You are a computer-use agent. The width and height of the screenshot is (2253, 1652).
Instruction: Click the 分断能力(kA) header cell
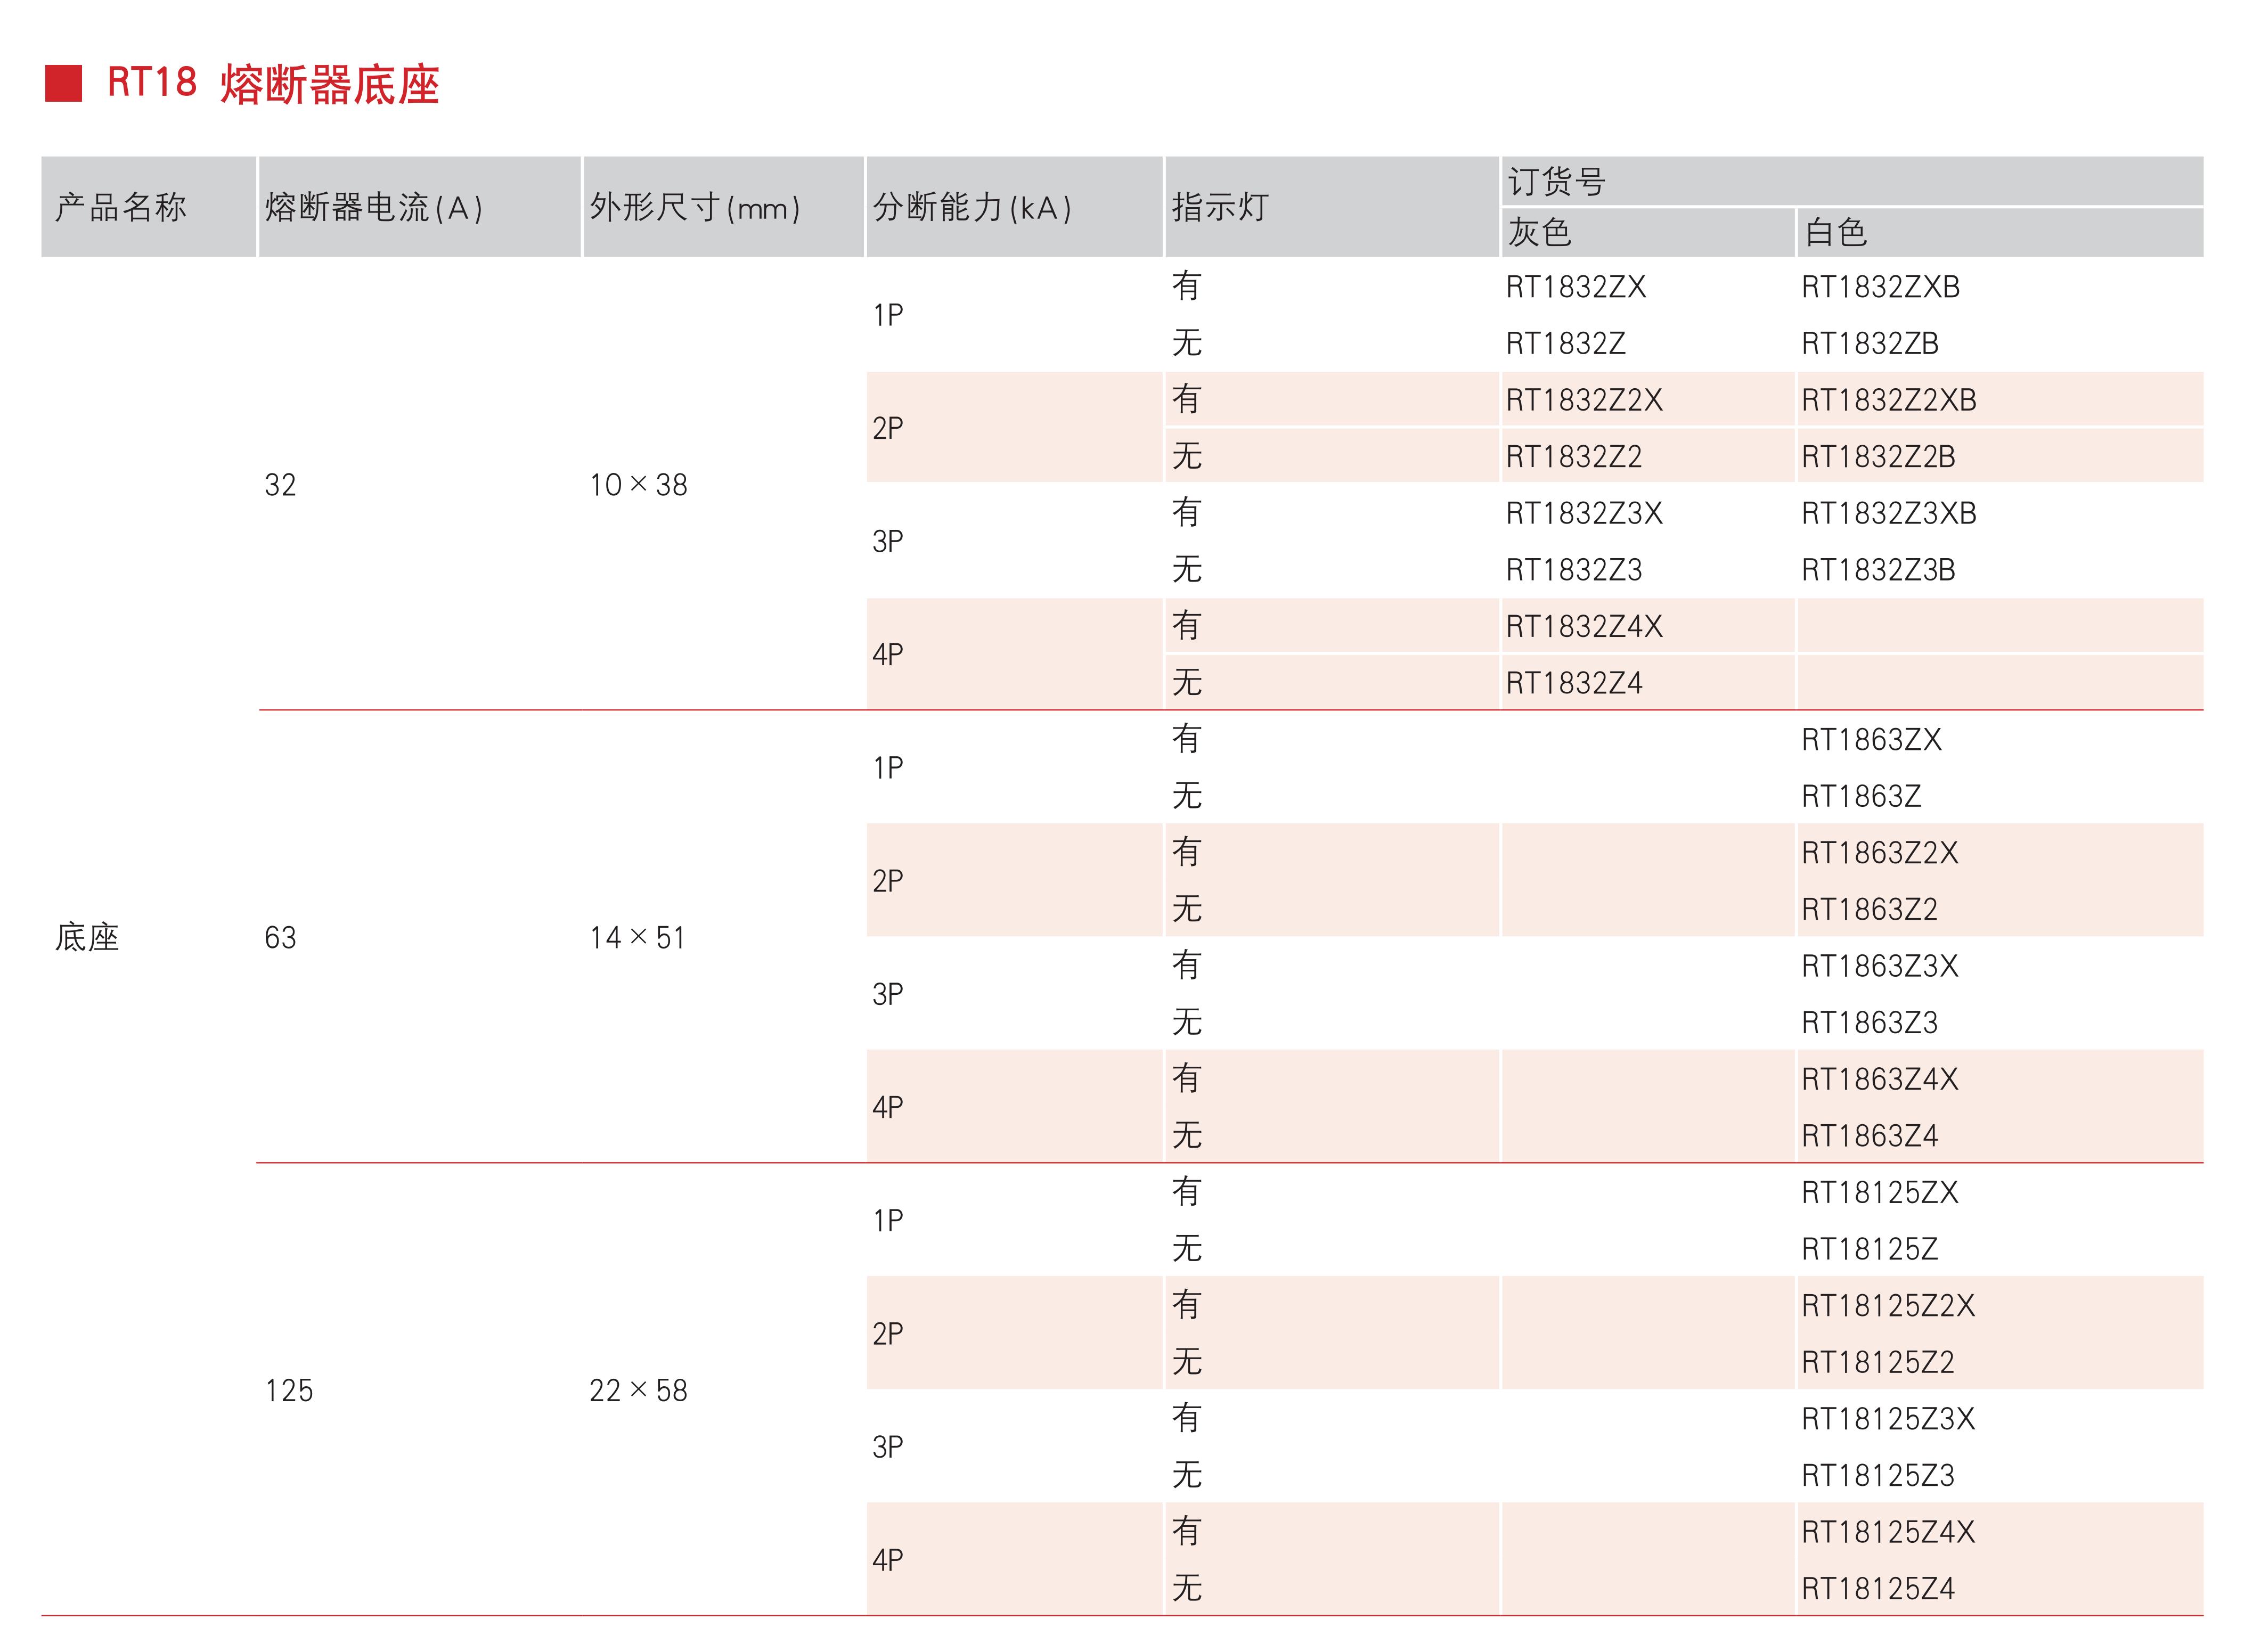pos(972,207)
